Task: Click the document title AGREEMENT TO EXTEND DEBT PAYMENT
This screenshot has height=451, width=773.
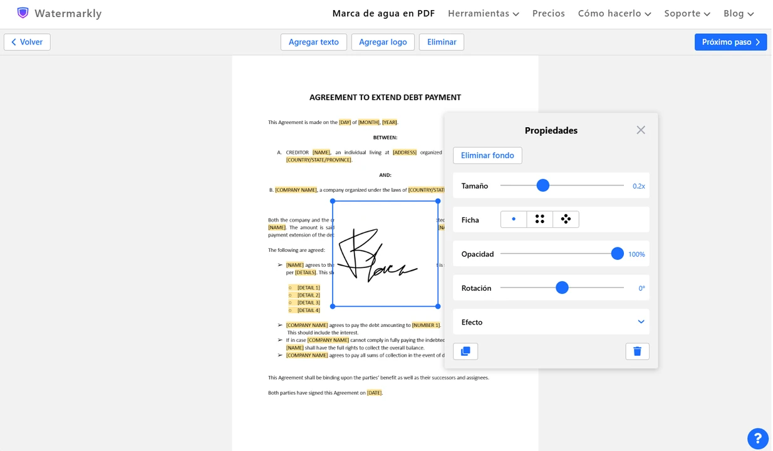Action: (x=385, y=97)
